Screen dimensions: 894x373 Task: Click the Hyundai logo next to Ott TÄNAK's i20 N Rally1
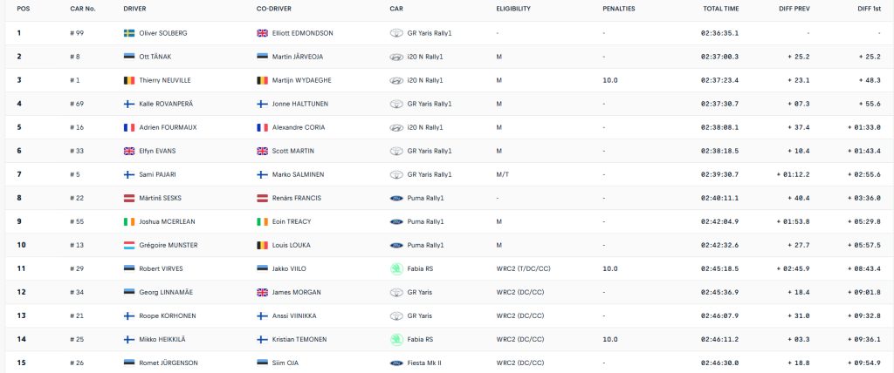396,57
